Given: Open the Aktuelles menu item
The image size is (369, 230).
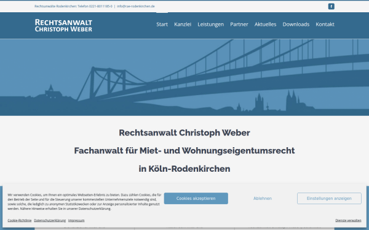Looking at the screenshot, I should click(265, 24).
